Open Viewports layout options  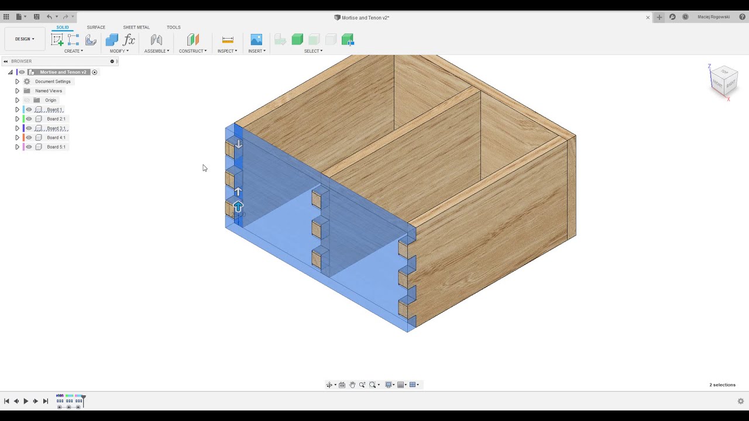point(414,385)
